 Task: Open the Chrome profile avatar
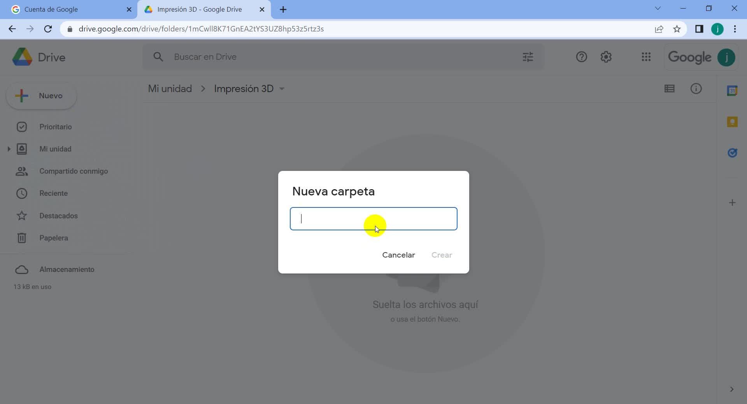pyautogui.click(x=717, y=29)
